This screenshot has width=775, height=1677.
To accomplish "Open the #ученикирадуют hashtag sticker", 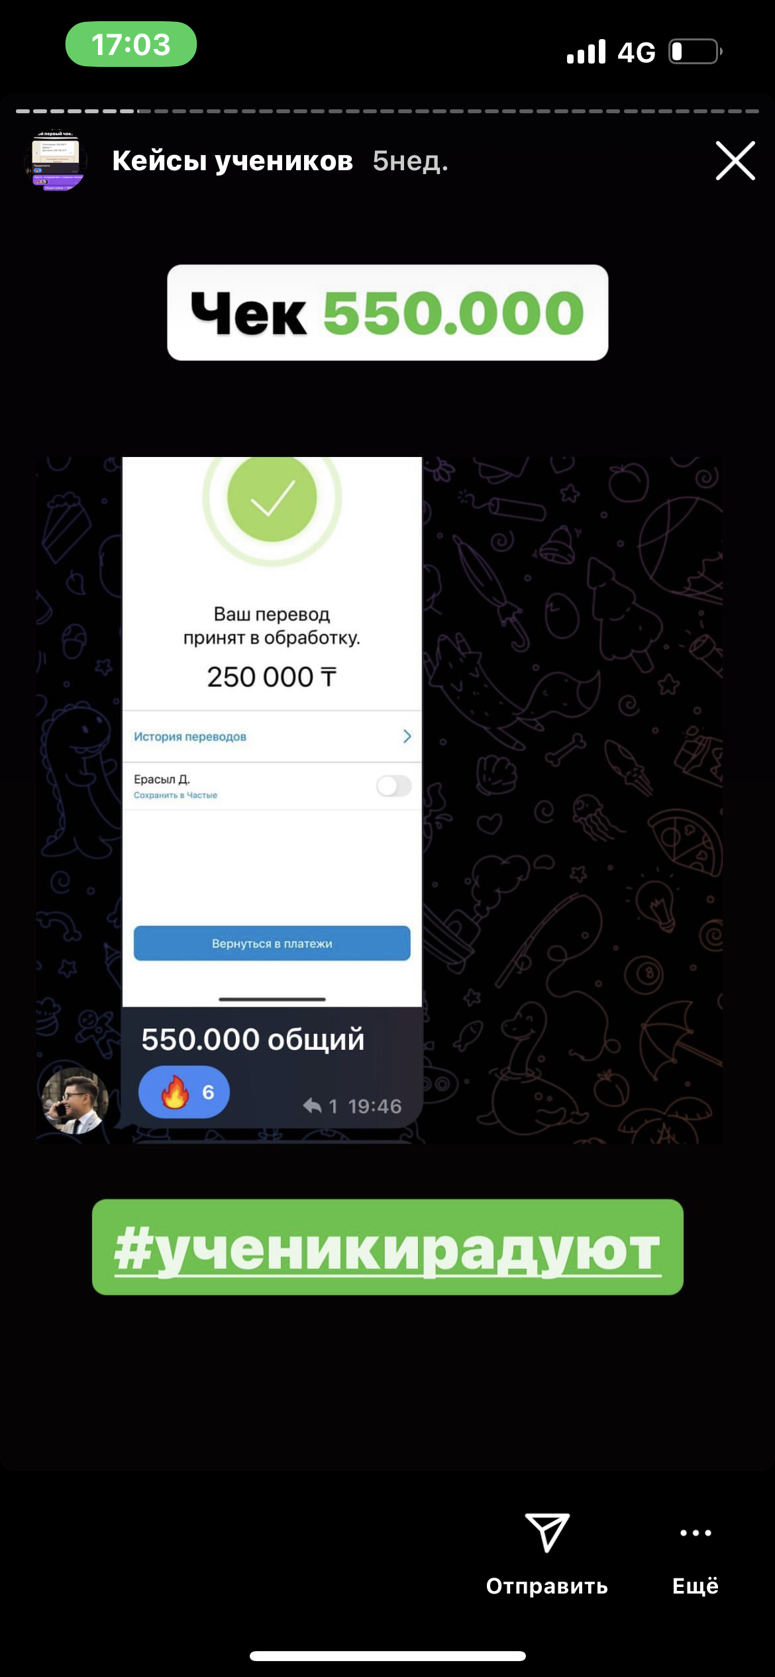I will pos(387,1248).
